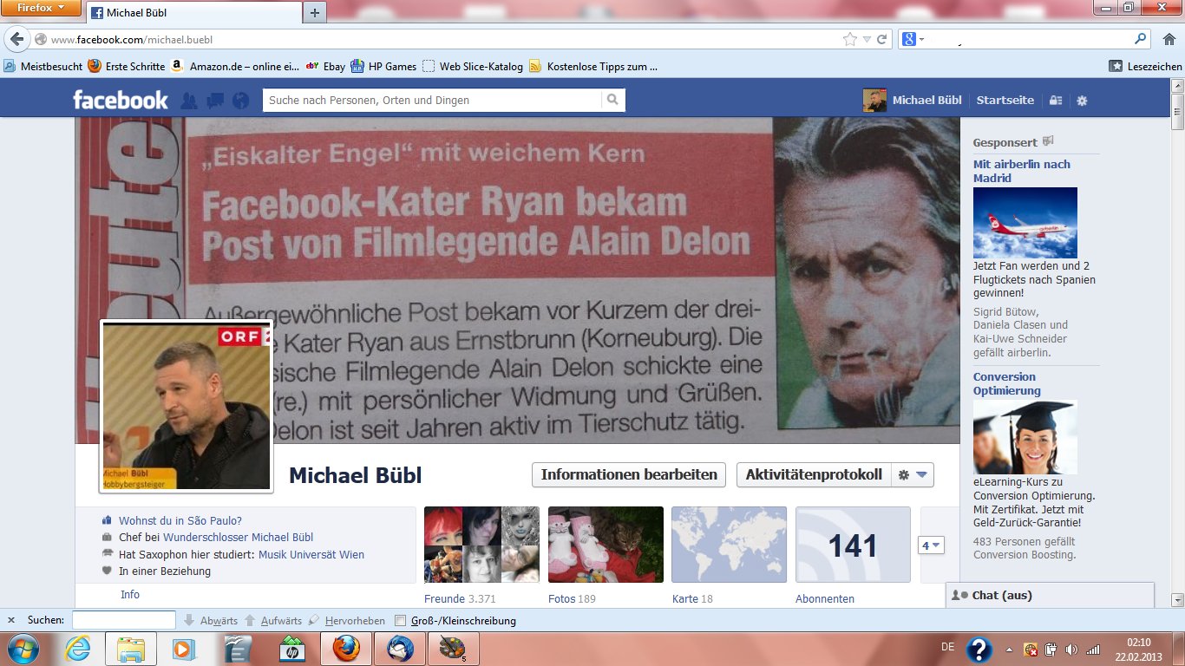Viewport: 1185px width, 666px height.
Task: Open Web Slice-Katalog bookmark
Action: 473,66
